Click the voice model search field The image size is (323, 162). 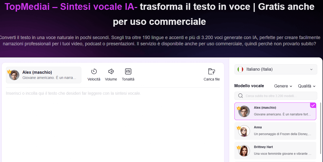point(276,96)
